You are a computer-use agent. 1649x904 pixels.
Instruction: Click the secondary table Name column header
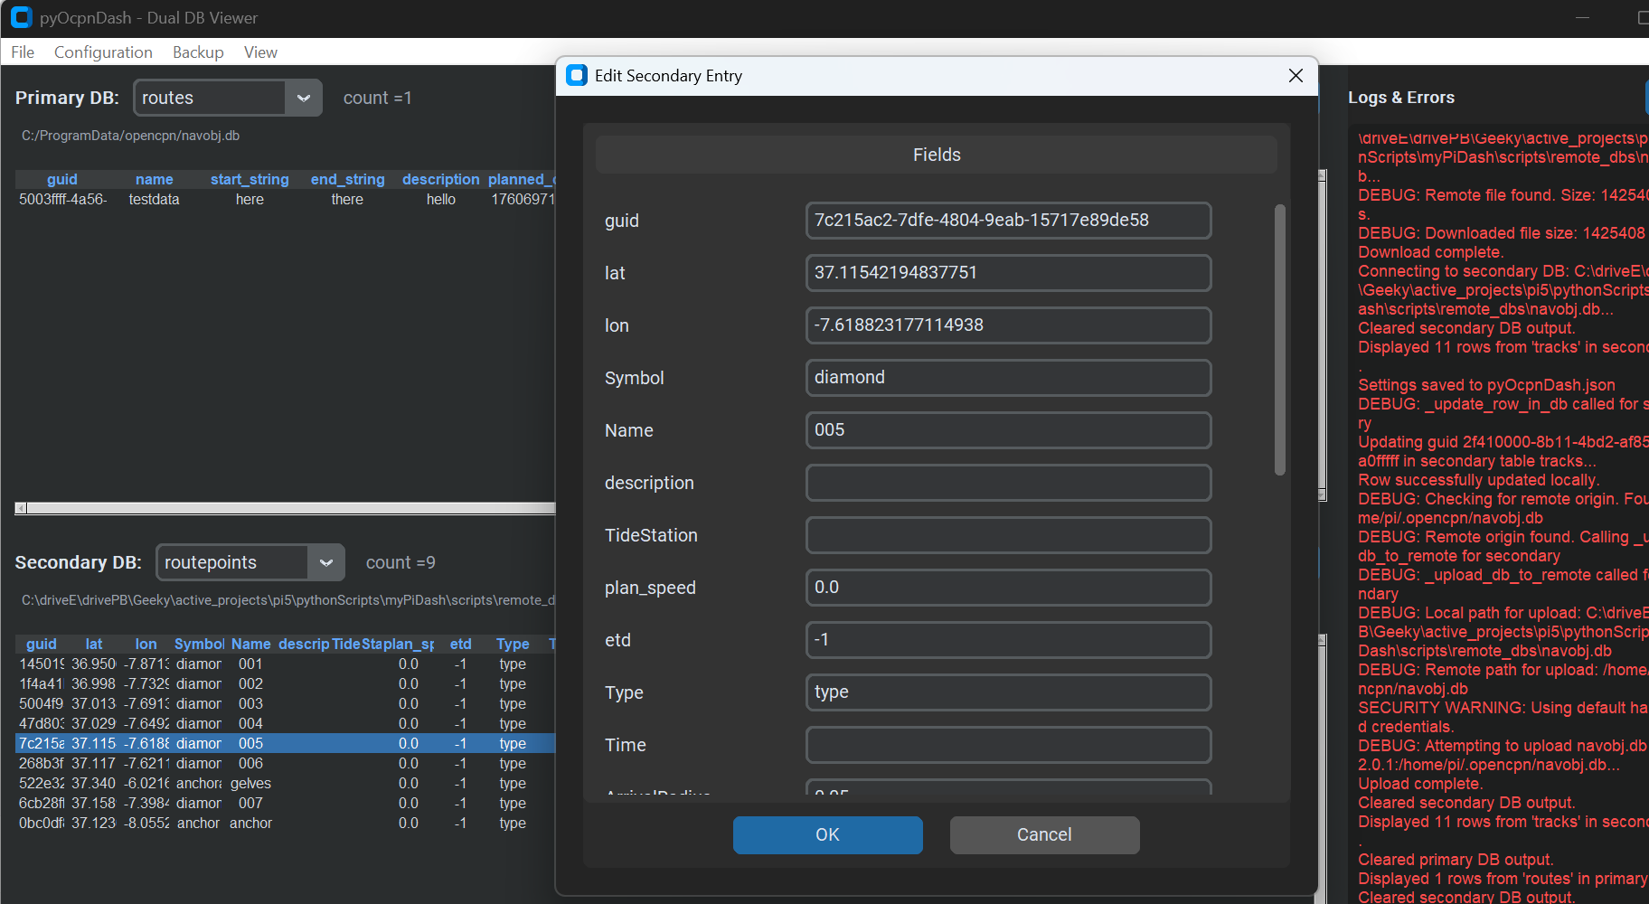251,644
